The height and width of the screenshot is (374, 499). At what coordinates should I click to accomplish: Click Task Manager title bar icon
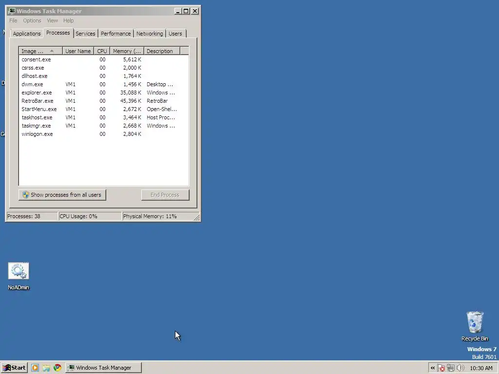point(12,11)
